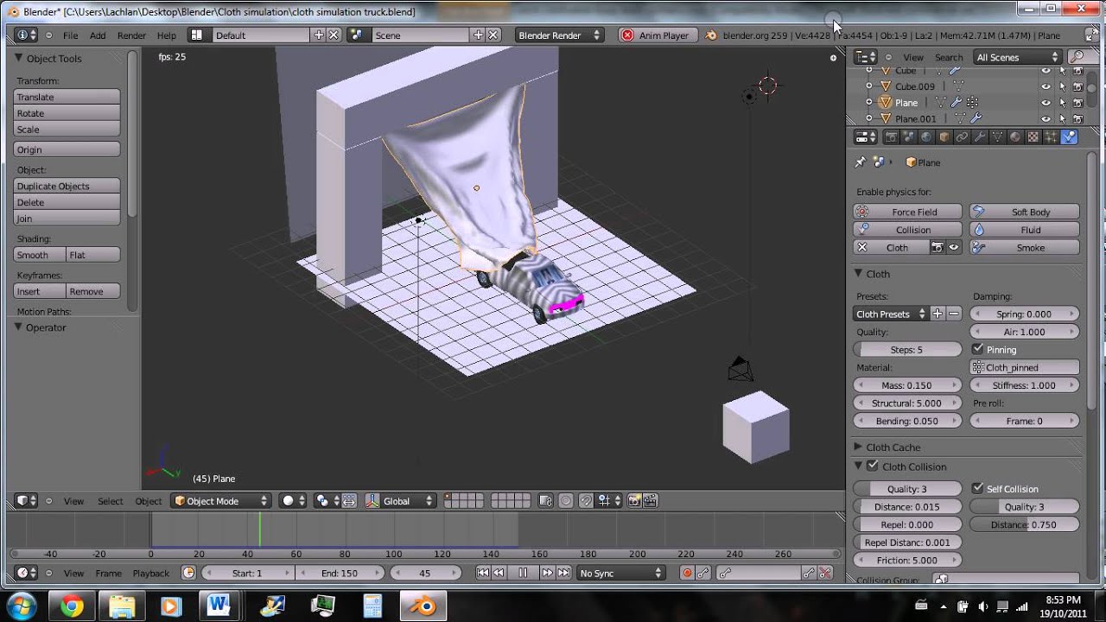This screenshot has height=622, width=1106.
Task: Open the Render properties tab (camera icon)
Action: (x=891, y=136)
